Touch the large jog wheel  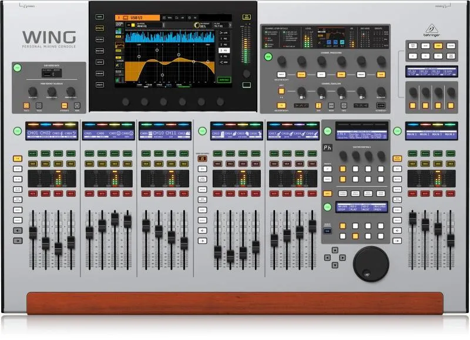click(x=371, y=264)
